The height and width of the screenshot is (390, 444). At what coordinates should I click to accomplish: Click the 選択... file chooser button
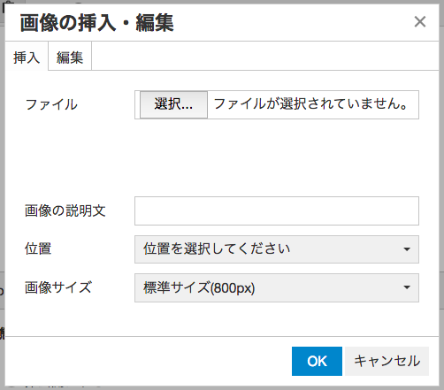tap(173, 104)
